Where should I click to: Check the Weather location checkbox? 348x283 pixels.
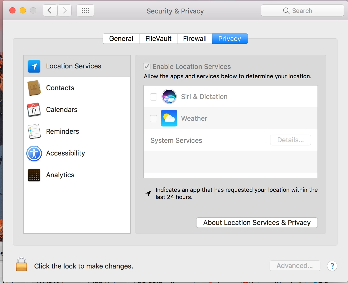(x=154, y=119)
